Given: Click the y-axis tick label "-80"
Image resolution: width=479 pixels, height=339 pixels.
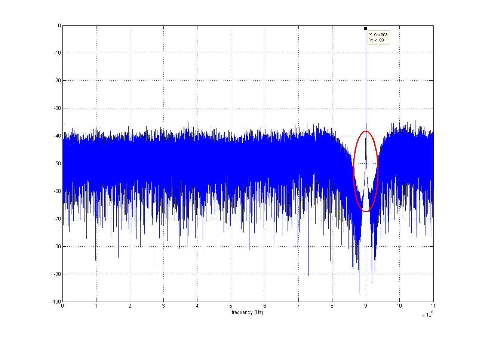Looking at the screenshot, I should pyautogui.click(x=57, y=246).
